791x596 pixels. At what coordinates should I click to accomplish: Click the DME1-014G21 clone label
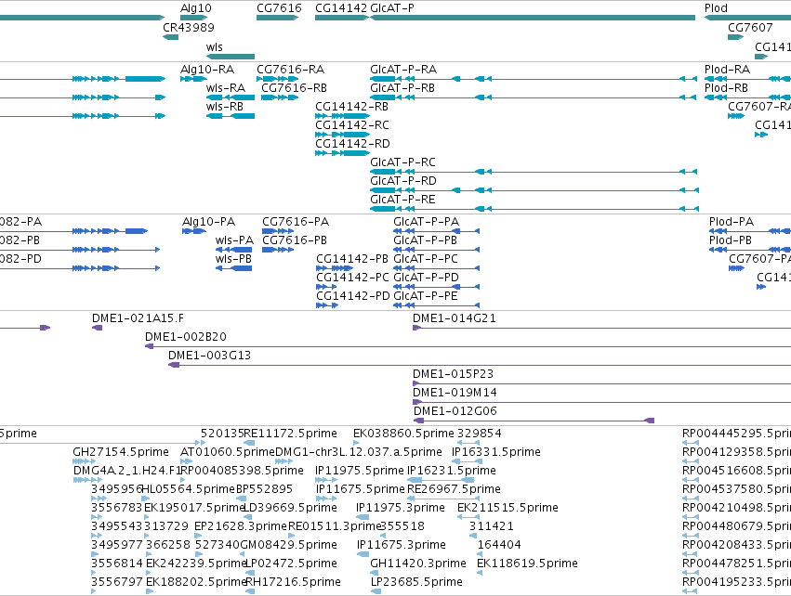point(454,318)
